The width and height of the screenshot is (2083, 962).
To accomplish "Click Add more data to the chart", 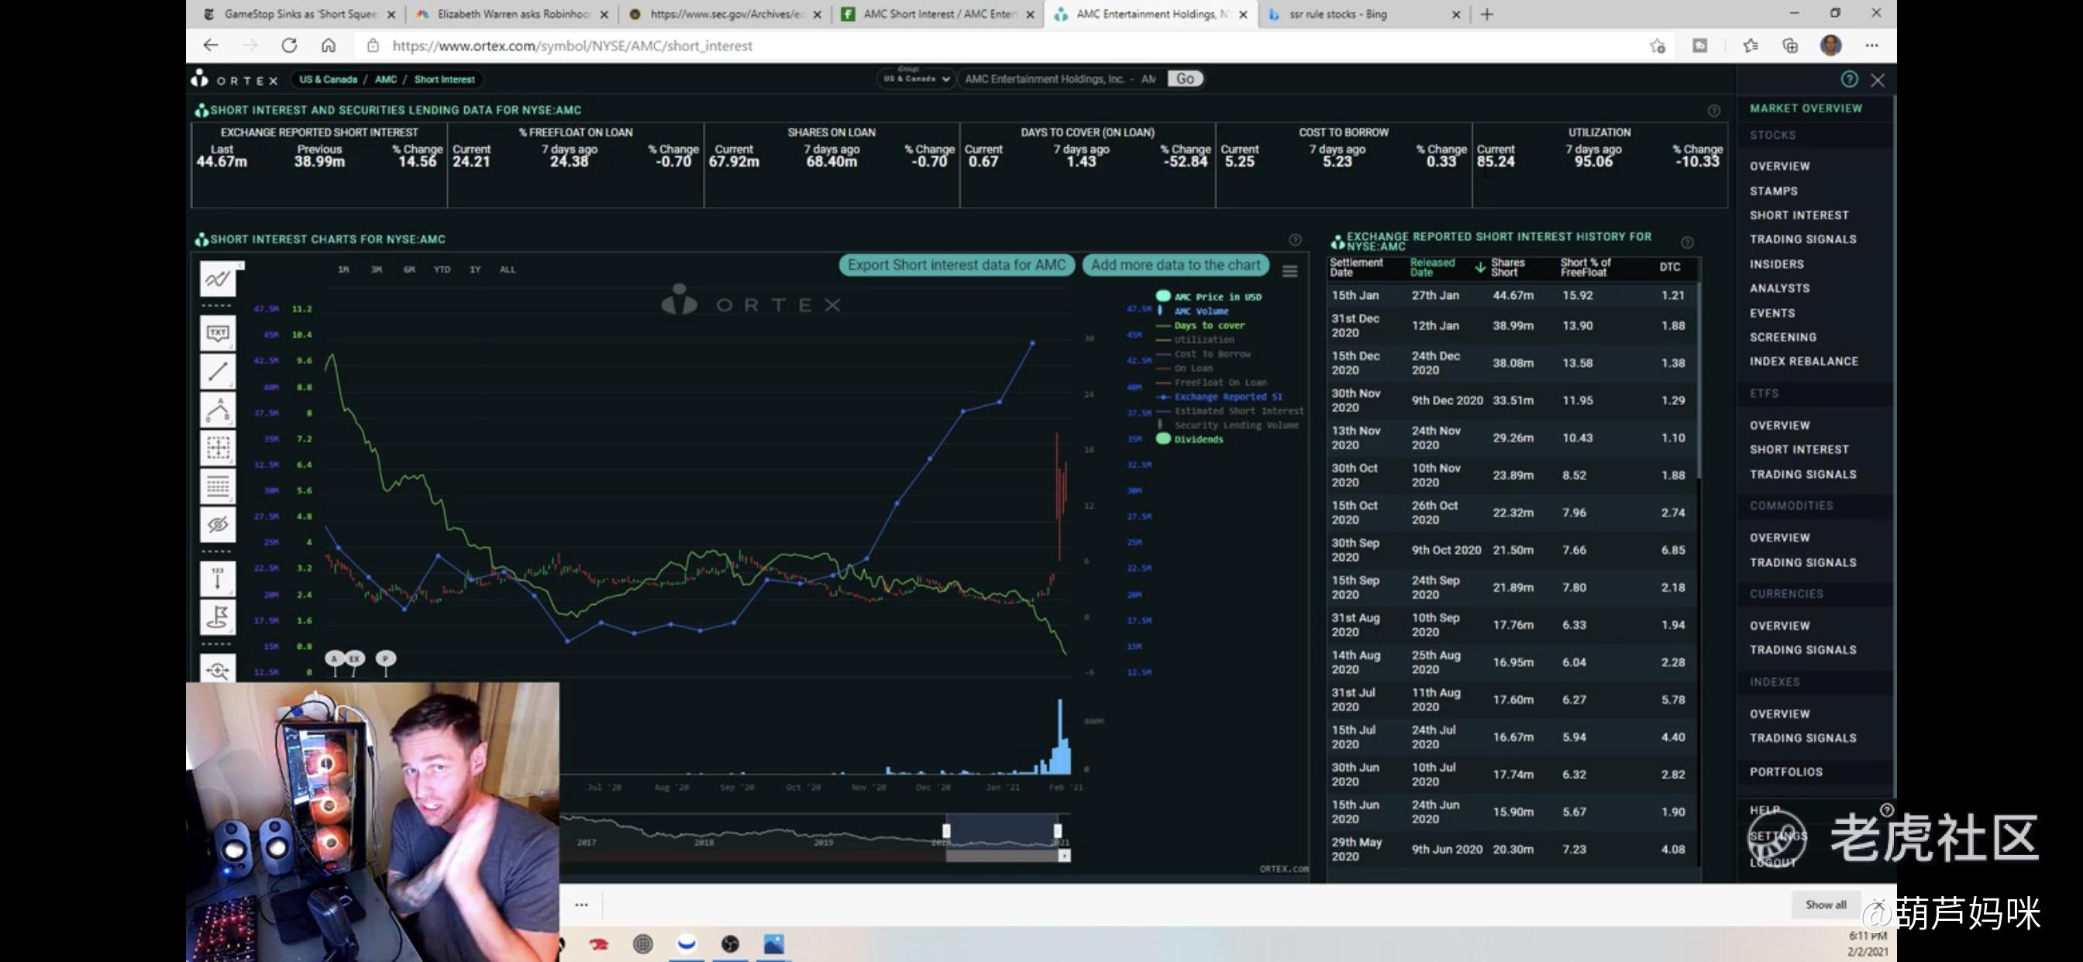I will [1174, 265].
